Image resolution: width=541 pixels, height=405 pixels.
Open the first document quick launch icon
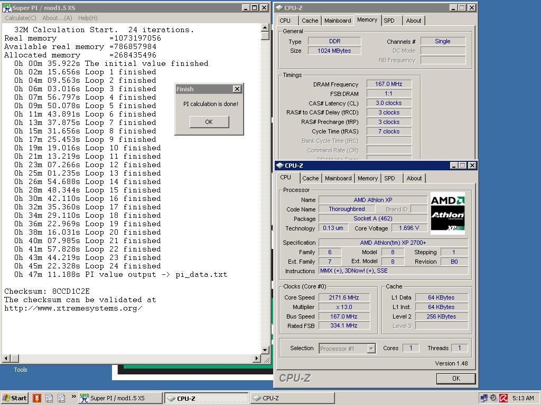[49, 398]
